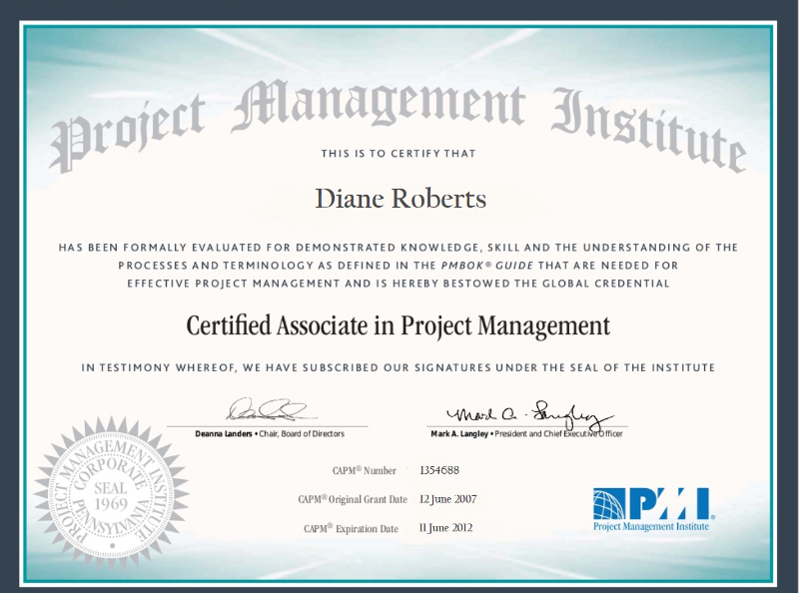This screenshot has width=799, height=593.
Task: Click the Certified Associate in Project Management title
Action: point(399,325)
